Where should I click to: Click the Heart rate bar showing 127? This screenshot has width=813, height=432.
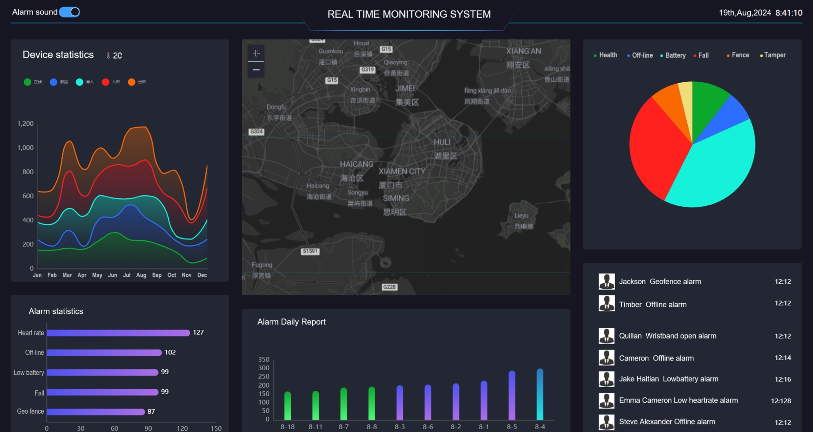pyautogui.click(x=118, y=333)
